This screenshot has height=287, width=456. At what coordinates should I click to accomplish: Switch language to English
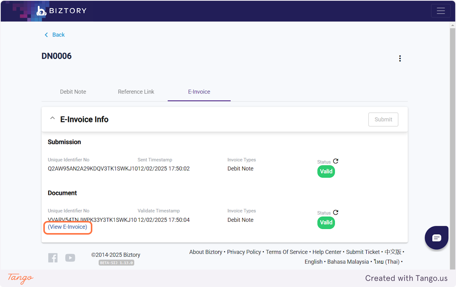[313, 262]
